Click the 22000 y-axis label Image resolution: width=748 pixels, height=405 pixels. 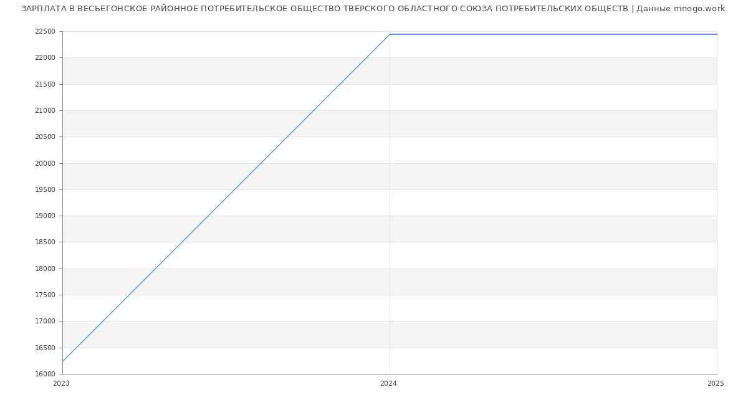point(46,58)
